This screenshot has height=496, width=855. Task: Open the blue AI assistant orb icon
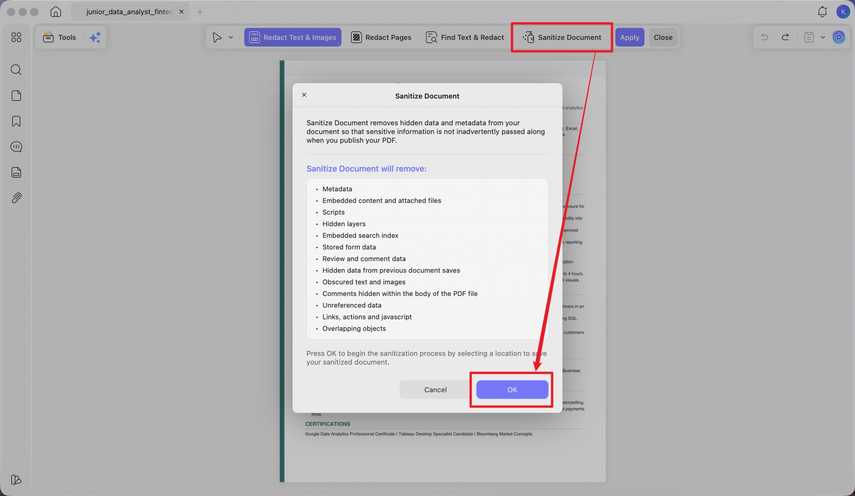point(839,37)
